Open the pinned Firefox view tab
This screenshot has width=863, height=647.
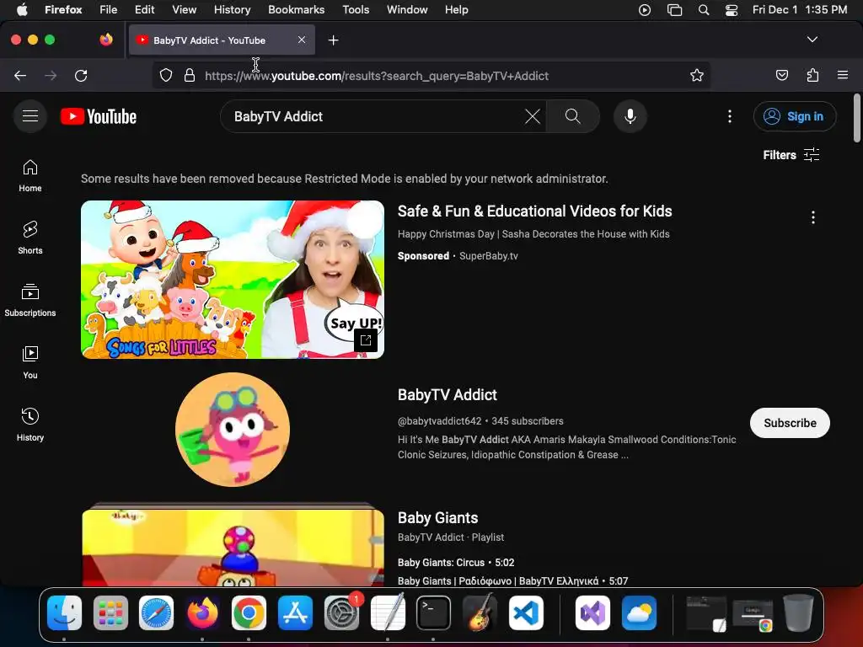(106, 40)
